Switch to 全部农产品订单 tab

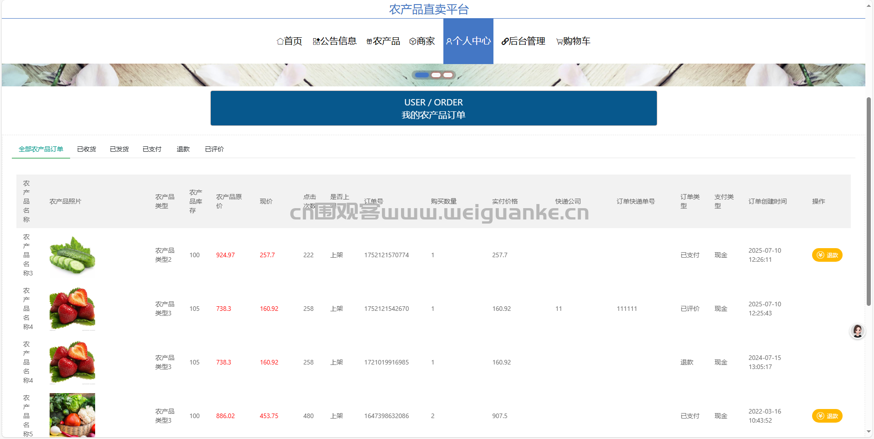click(41, 149)
